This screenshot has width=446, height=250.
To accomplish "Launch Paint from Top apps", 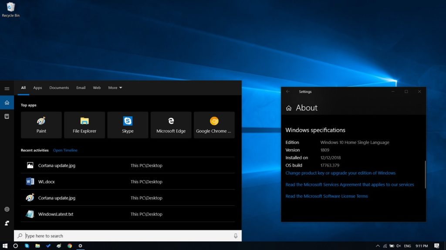I will point(41,125).
